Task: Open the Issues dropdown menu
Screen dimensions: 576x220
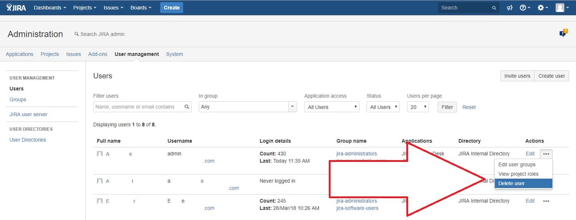Action: tap(113, 8)
